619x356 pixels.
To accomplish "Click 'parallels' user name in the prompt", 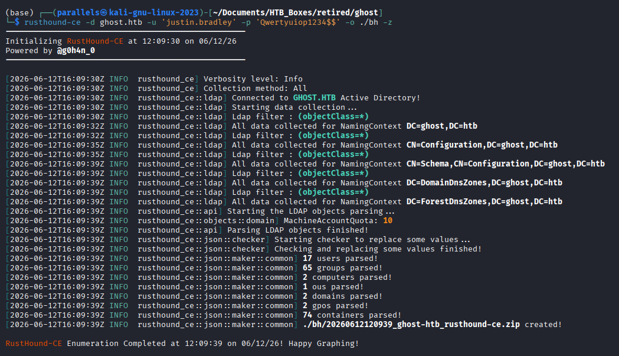I will (x=78, y=12).
